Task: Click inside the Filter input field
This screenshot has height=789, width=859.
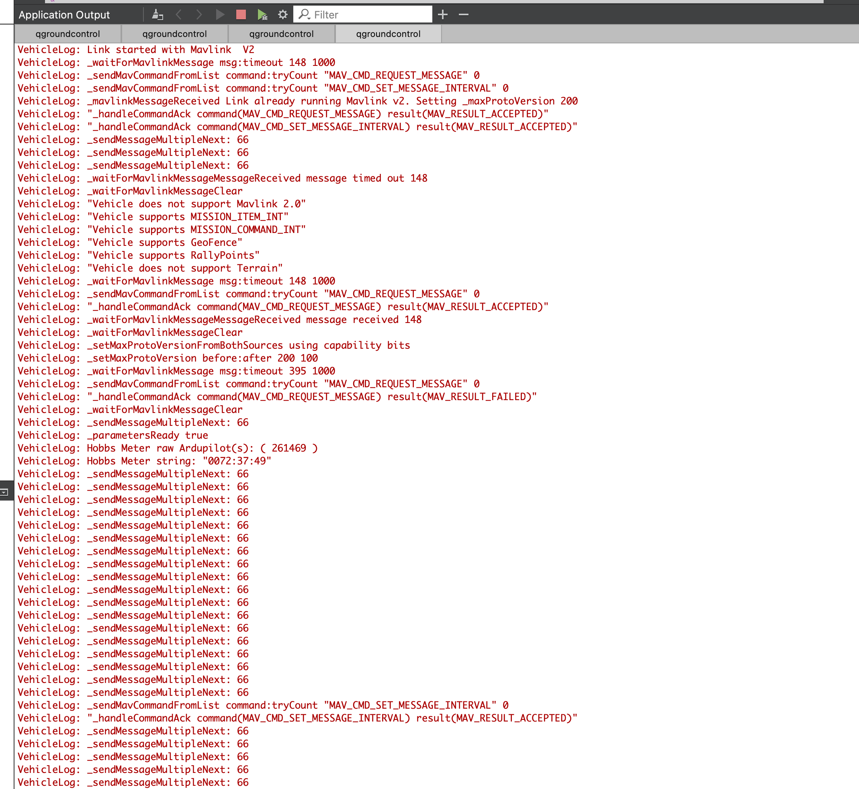Action: [367, 14]
